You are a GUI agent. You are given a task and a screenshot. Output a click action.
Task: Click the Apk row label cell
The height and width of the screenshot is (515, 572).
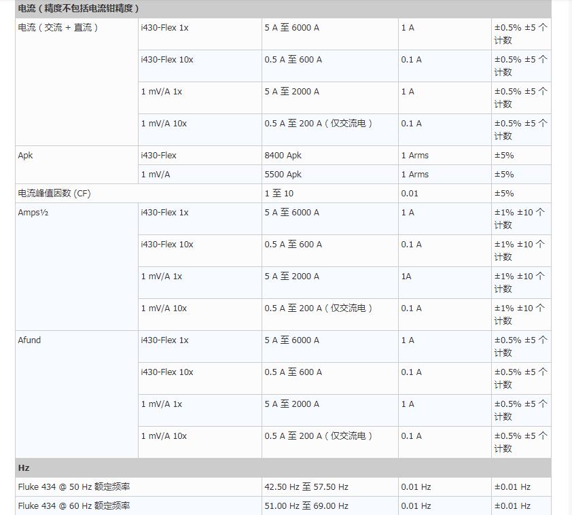click(25, 156)
